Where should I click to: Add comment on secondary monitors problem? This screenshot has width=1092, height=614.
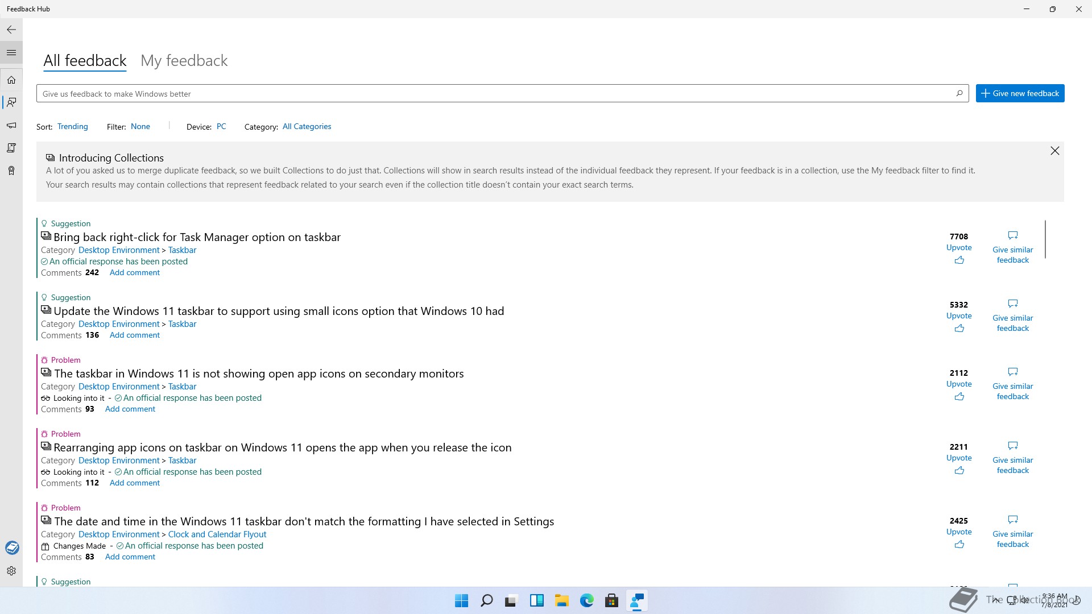(x=130, y=409)
